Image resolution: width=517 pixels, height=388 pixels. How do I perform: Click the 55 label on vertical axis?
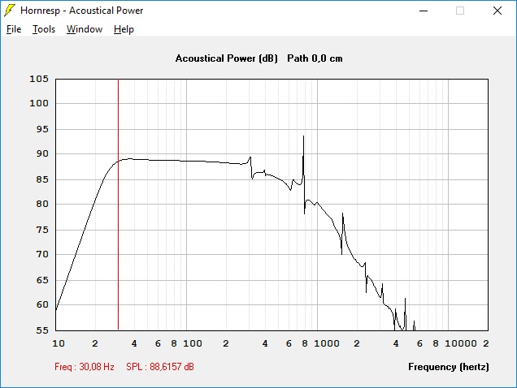click(x=42, y=330)
